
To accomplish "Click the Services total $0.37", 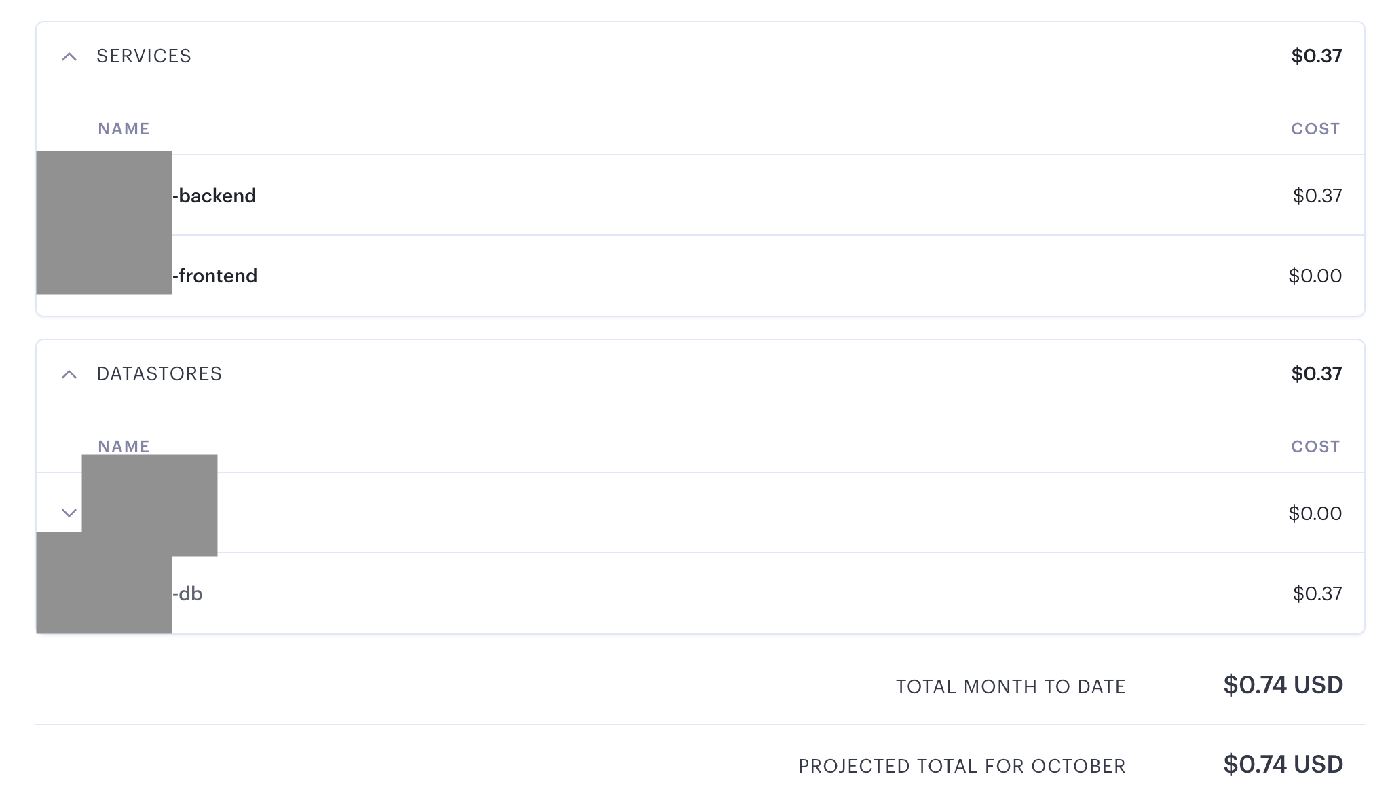I will point(1317,56).
